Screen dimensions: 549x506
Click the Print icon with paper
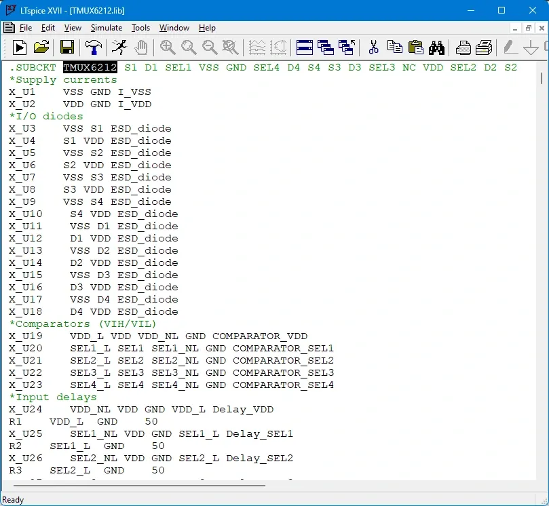[484, 47]
